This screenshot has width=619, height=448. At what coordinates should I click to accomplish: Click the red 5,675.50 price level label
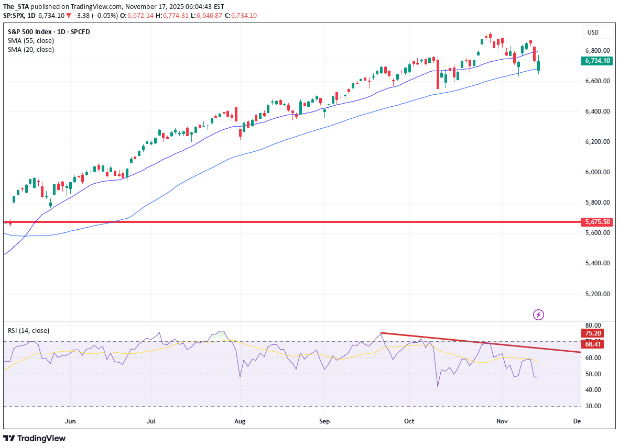597,222
